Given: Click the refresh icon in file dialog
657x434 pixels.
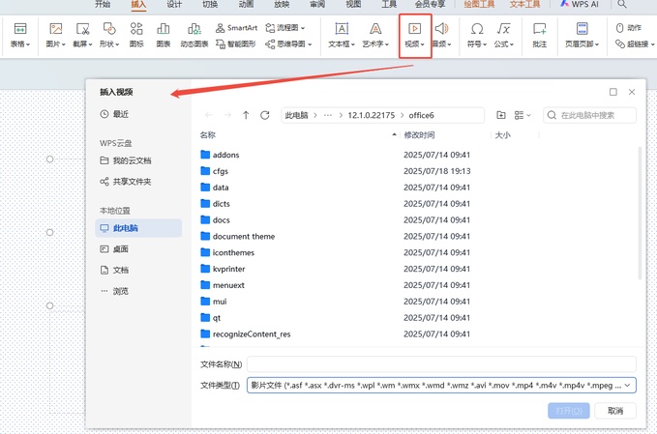Looking at the screenshot, I should pyautogui.click(x=262, y=115).
